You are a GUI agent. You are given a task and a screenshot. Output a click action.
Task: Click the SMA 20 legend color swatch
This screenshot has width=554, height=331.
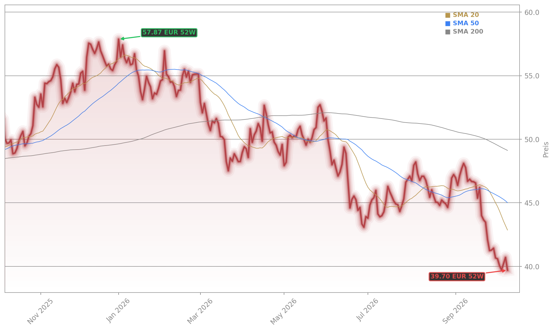coord(447,15)
